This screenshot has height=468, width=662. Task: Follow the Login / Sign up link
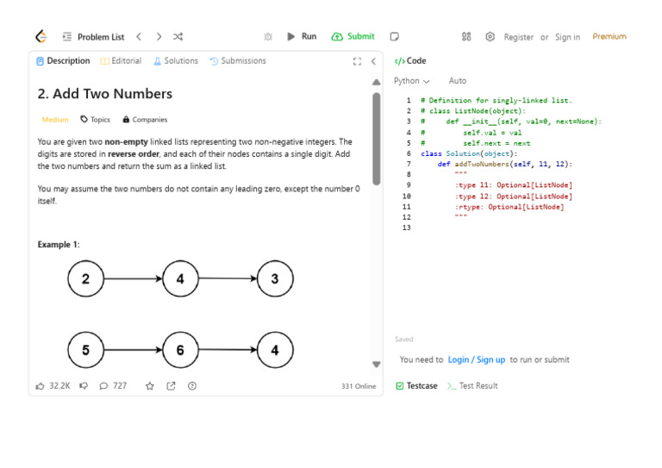[x=476, y=359]
